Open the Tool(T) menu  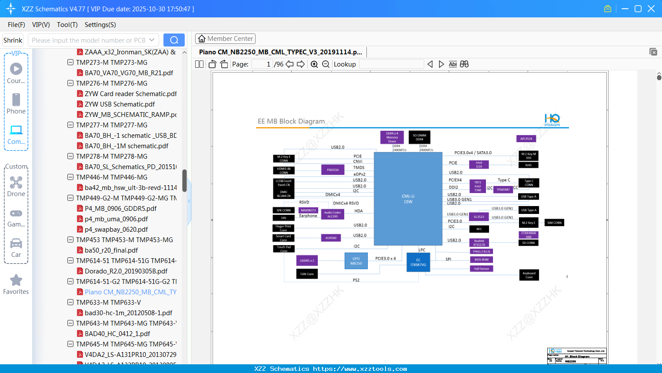(67, 25)
